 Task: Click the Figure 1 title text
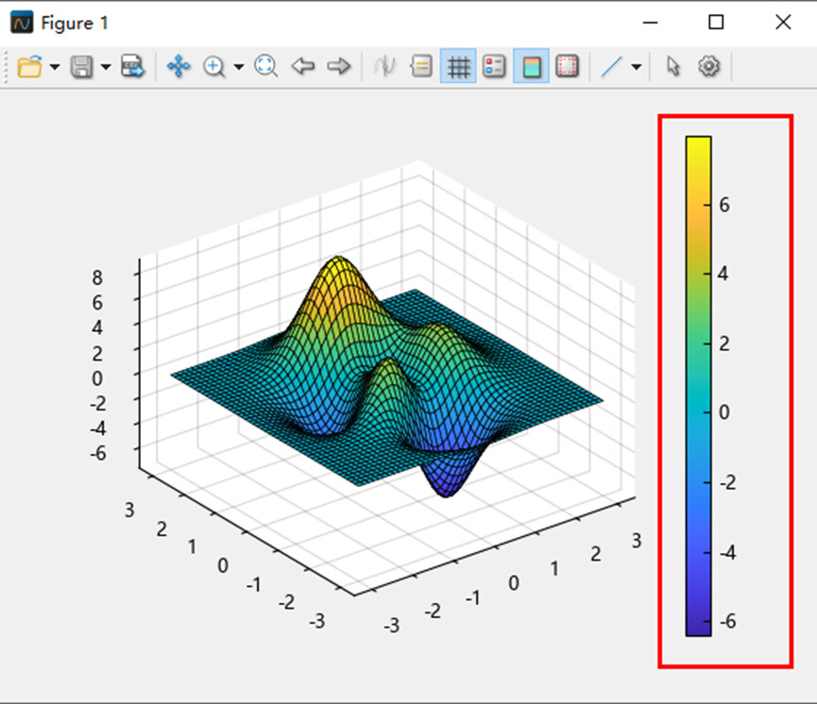pyautogui.click(x=75, y=23)
